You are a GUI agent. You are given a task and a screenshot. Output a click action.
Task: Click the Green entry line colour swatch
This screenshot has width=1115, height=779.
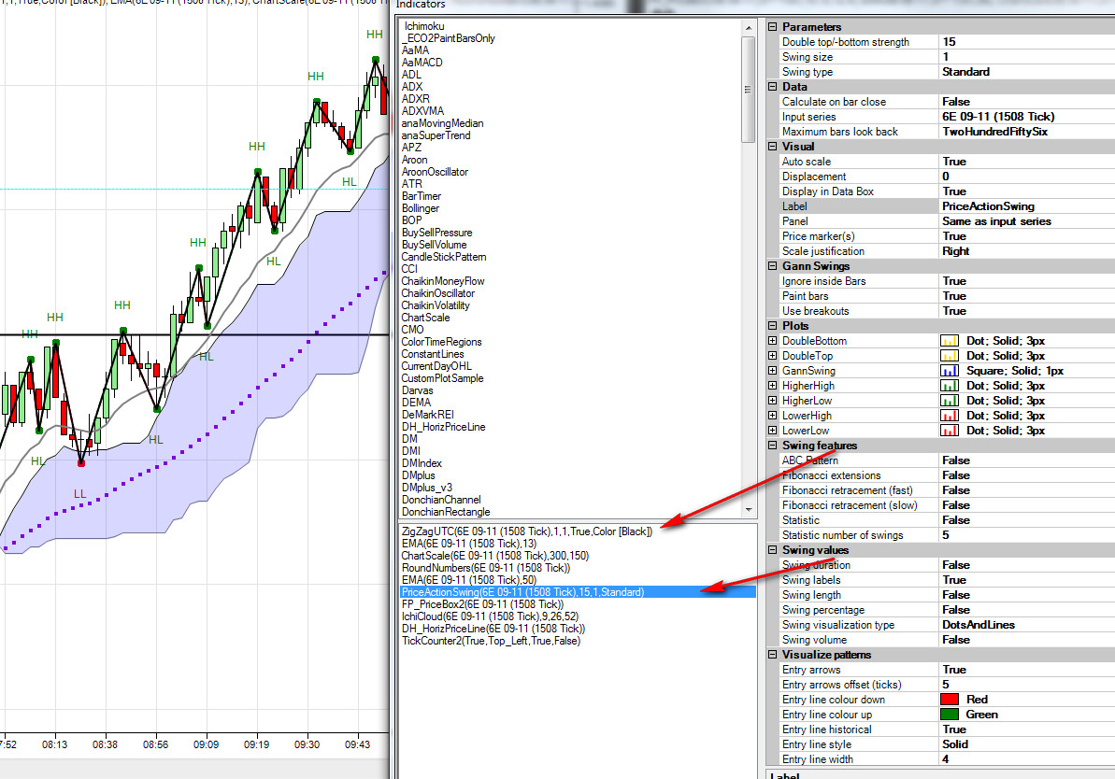click(x=950, y=715)
